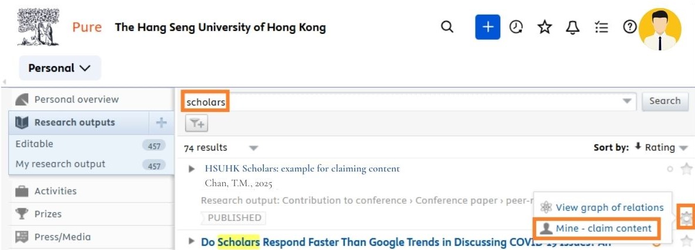Open the help question mark icon
The image size is (695, 250).
pyautogui.click(x=630, y=28)
